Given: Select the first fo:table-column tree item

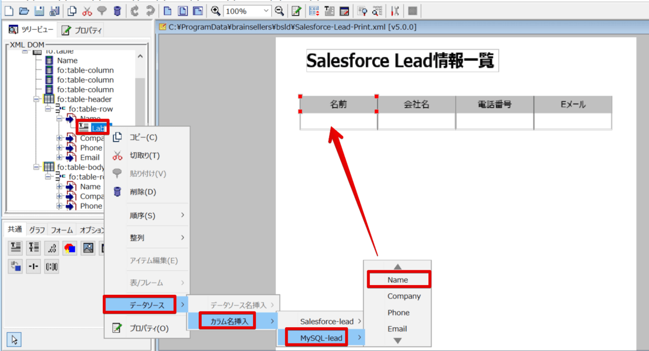Looking at the screenshot, I should 85,70.
